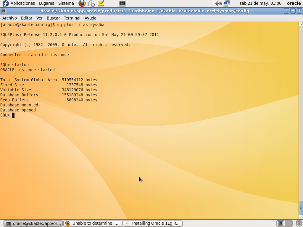Click the volume speaker icon

[218, 3]
